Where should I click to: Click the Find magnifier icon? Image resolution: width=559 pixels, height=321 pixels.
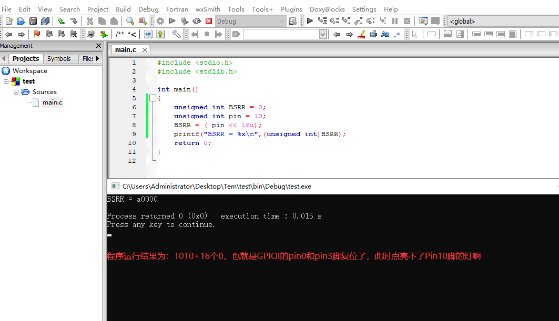(x=130, y=21)
